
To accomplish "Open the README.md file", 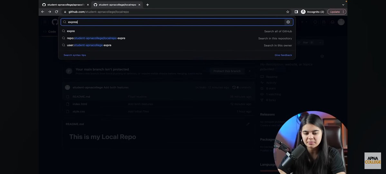I will click(x=81, y=97).
